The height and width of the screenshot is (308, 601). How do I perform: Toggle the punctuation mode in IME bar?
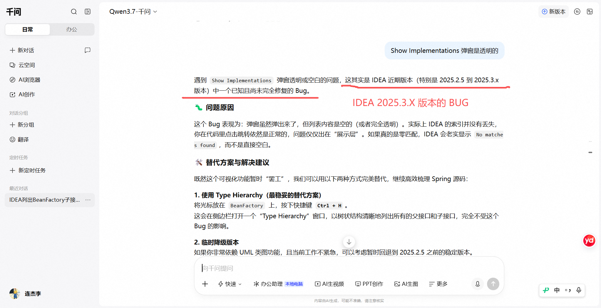pos(568,290)
